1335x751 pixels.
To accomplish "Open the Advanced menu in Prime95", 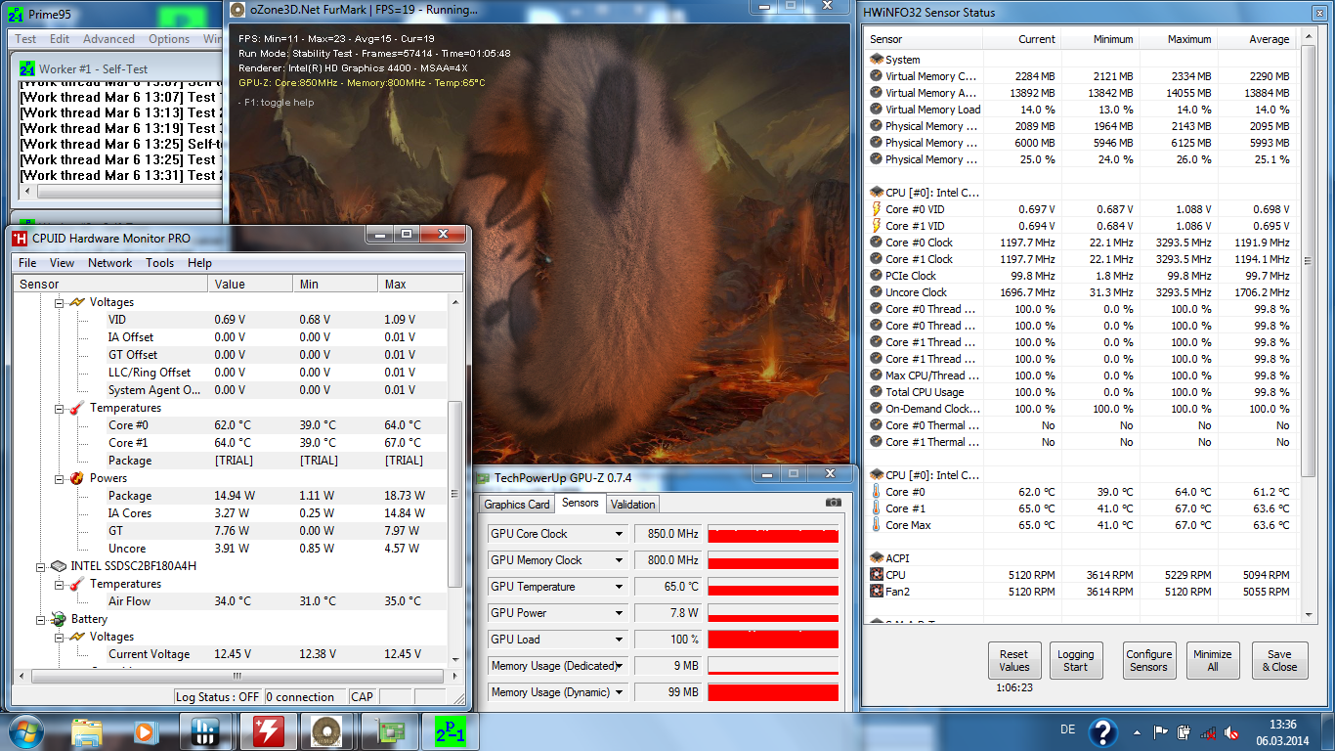I will pos(108,39).
